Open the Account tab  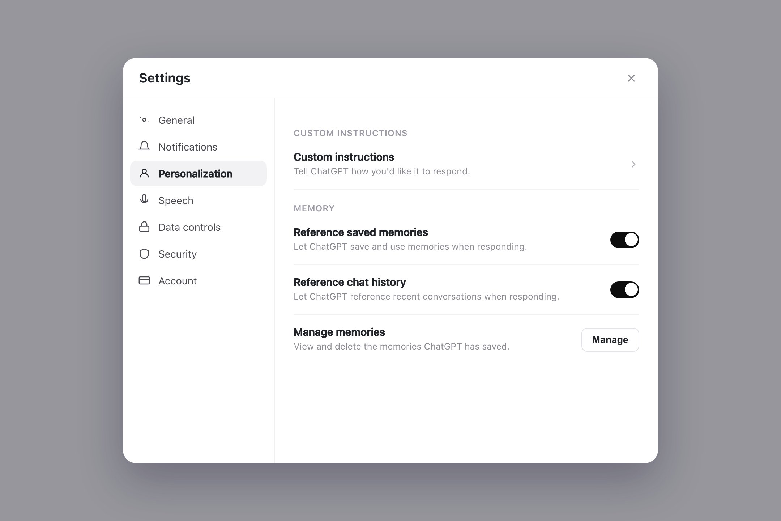pyautogui.click(x=199, y=281)
